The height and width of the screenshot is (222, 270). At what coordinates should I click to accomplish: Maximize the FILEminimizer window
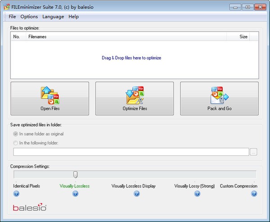pyautogui.click(x=247, y=7)
